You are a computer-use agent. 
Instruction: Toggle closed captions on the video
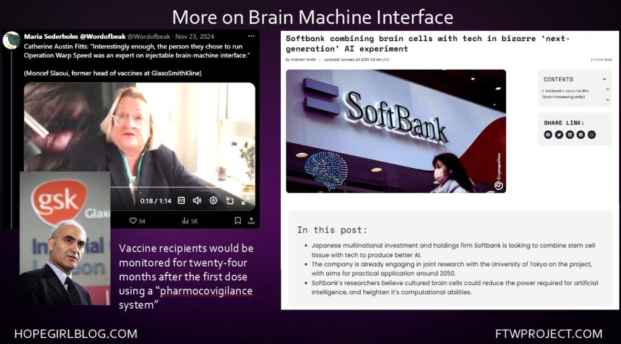(x=181, y=200)
